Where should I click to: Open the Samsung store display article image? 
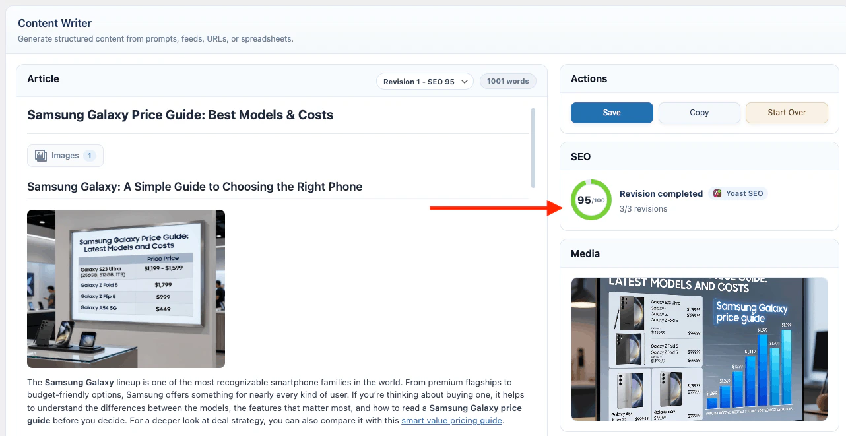(126, 289)
